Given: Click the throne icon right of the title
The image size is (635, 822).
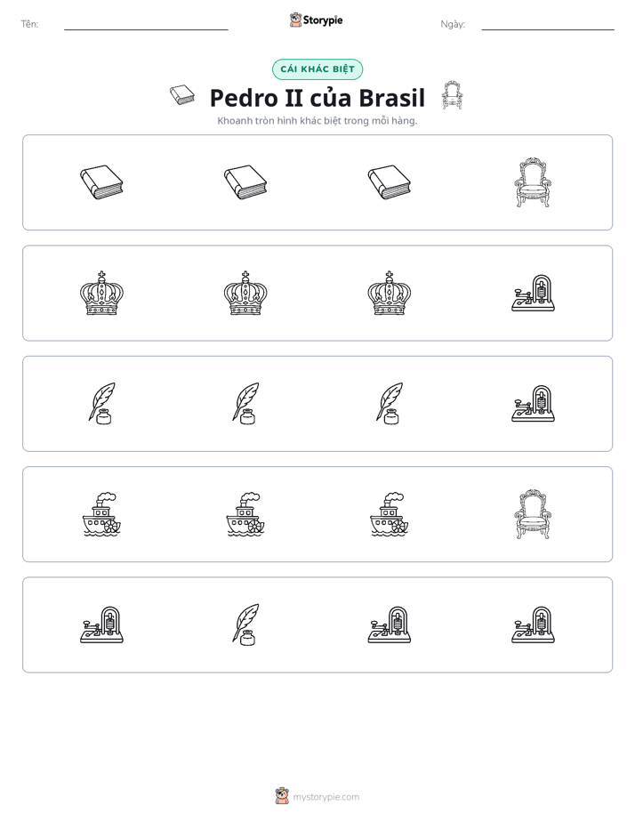Looking at the screenshot, I should point(452,95).
